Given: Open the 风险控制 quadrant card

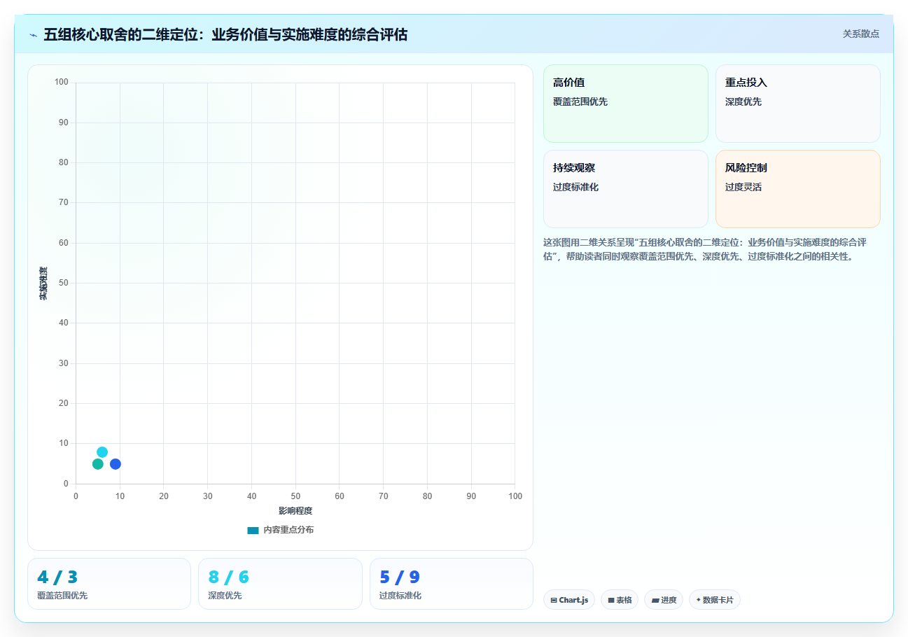Looking at the screenshot, I should point(798,189).
